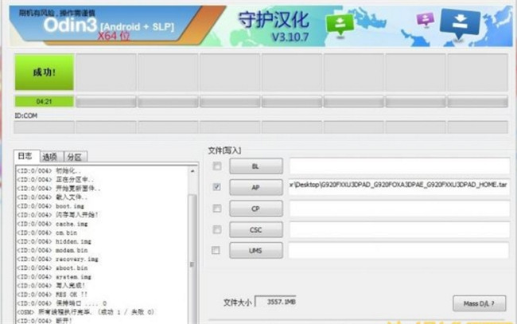Switch to the 选项 tab
The height and width of the screenshot is (324, 517).
50,157
